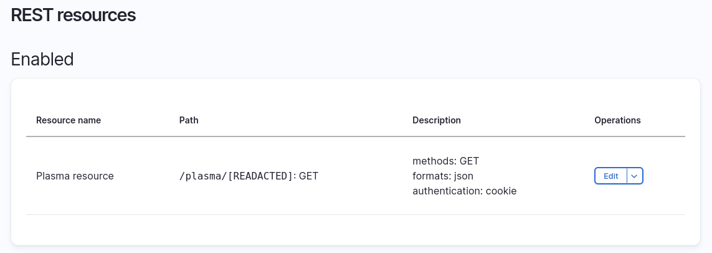Click the 'authentication: cookie' description line
712x253 pixels.
464,191
